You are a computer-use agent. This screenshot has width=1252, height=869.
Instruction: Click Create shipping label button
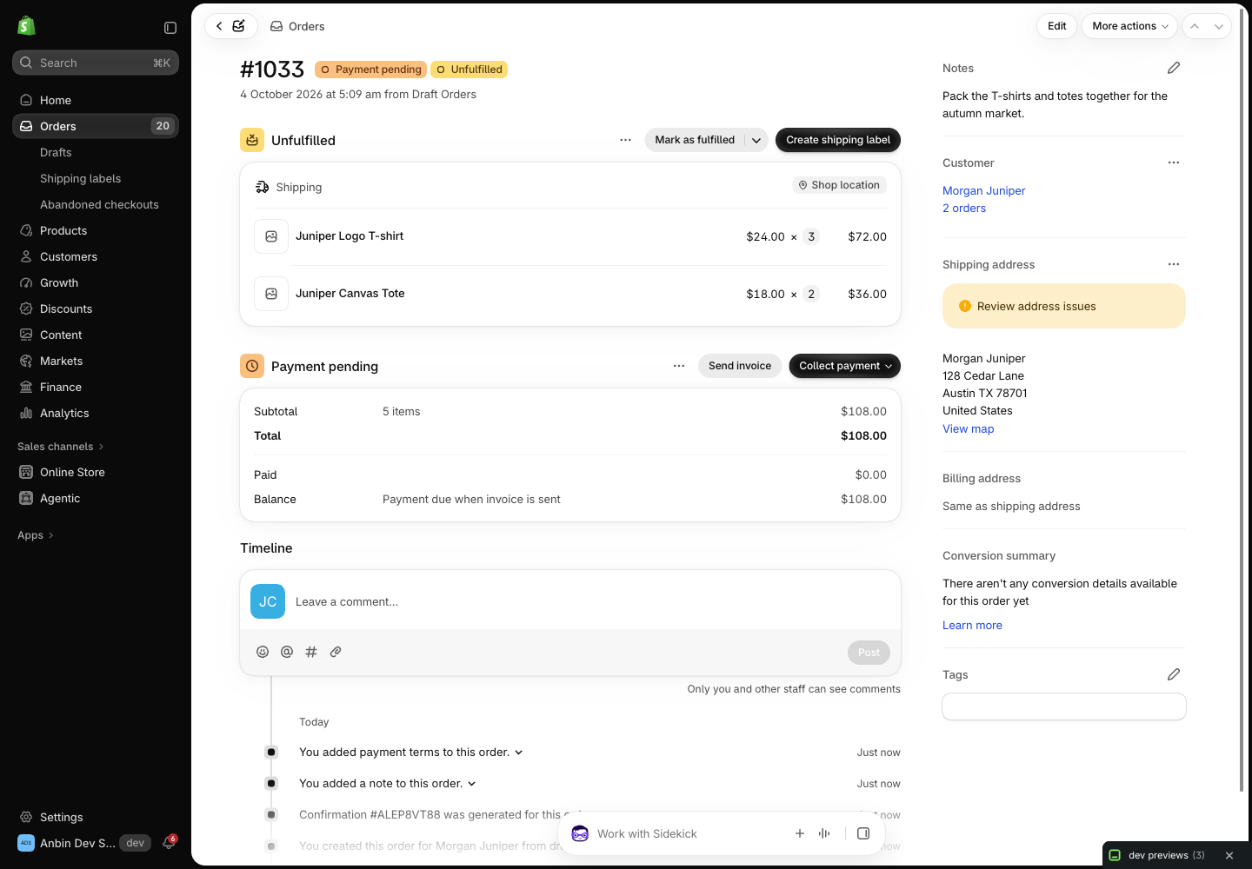tap(838, 140)
